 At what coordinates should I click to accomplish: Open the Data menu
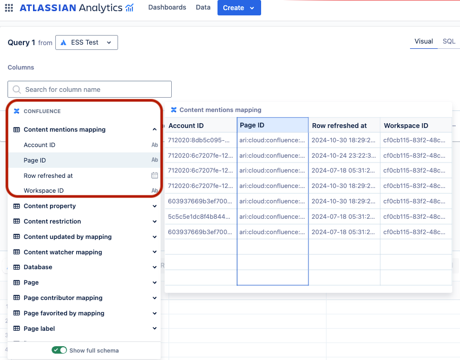click(203, 7)
